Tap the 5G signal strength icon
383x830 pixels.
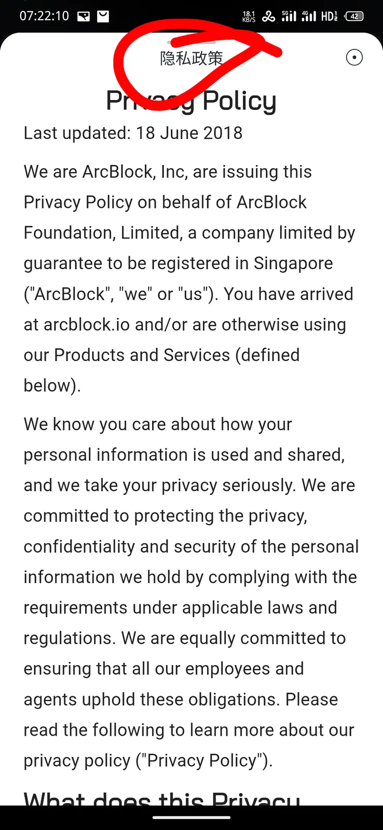coord(289,16)
